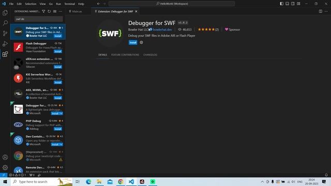Expand Install dropdown for Dev Containers extension

[x=61, y=145]
